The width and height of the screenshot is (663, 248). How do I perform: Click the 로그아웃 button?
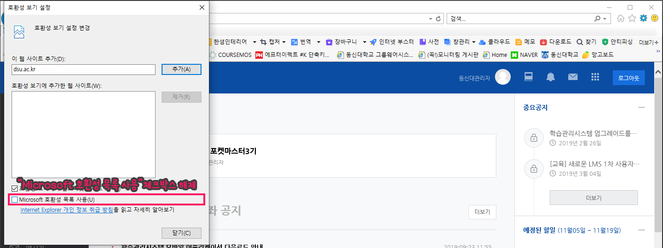tap(629, 78)
